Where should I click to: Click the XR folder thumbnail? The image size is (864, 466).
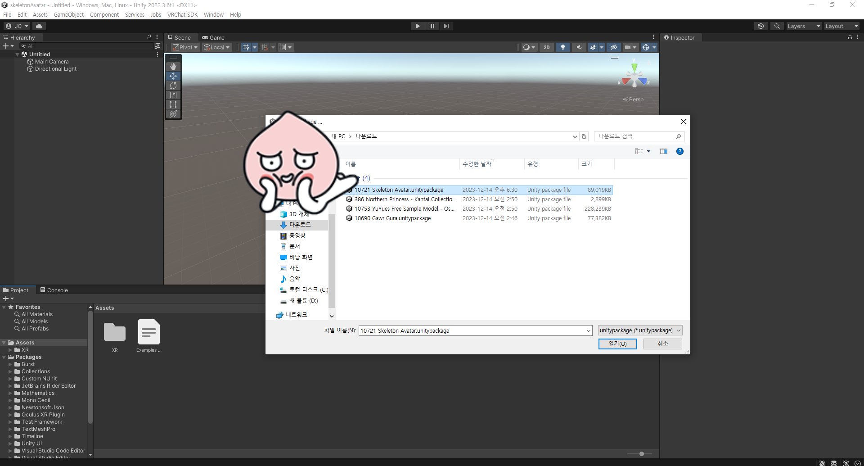click(115, 333)
